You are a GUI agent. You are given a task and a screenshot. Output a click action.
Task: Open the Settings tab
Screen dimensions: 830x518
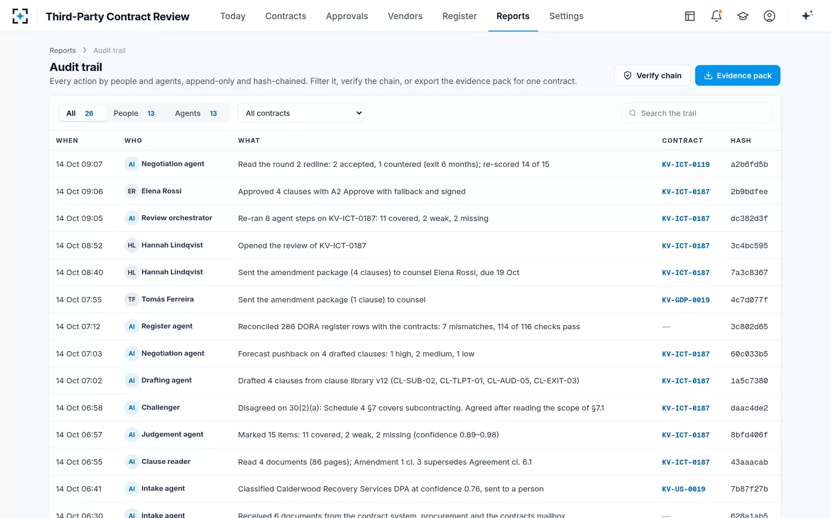pos(567,16)
